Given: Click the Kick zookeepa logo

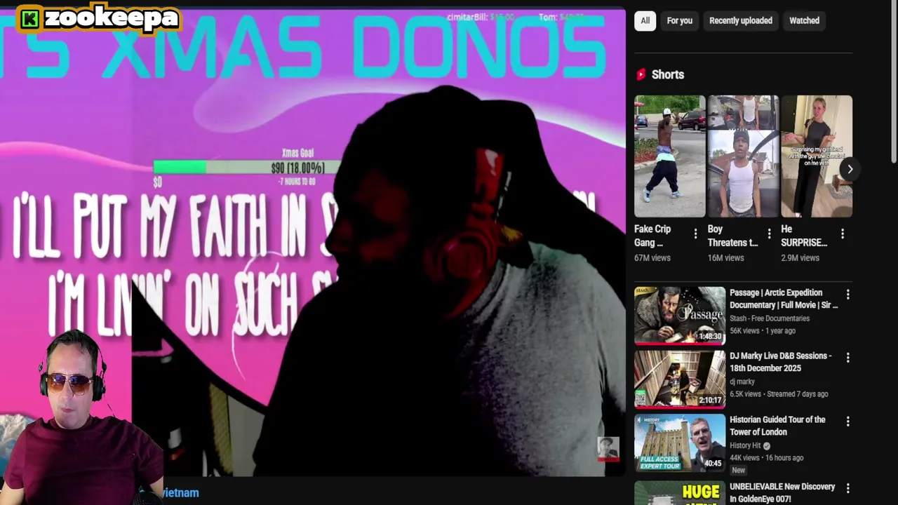Looking at the screenshot, I should pyautogui.click(x=99, y=18).
